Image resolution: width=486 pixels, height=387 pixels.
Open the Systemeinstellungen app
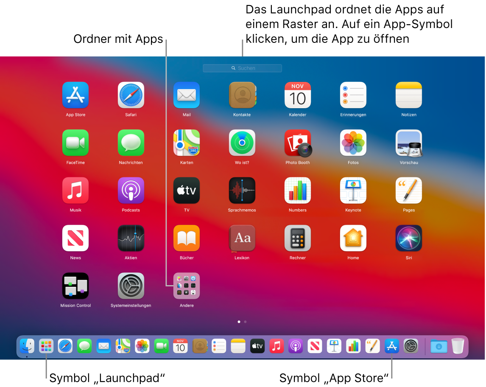tap(131, 286)
